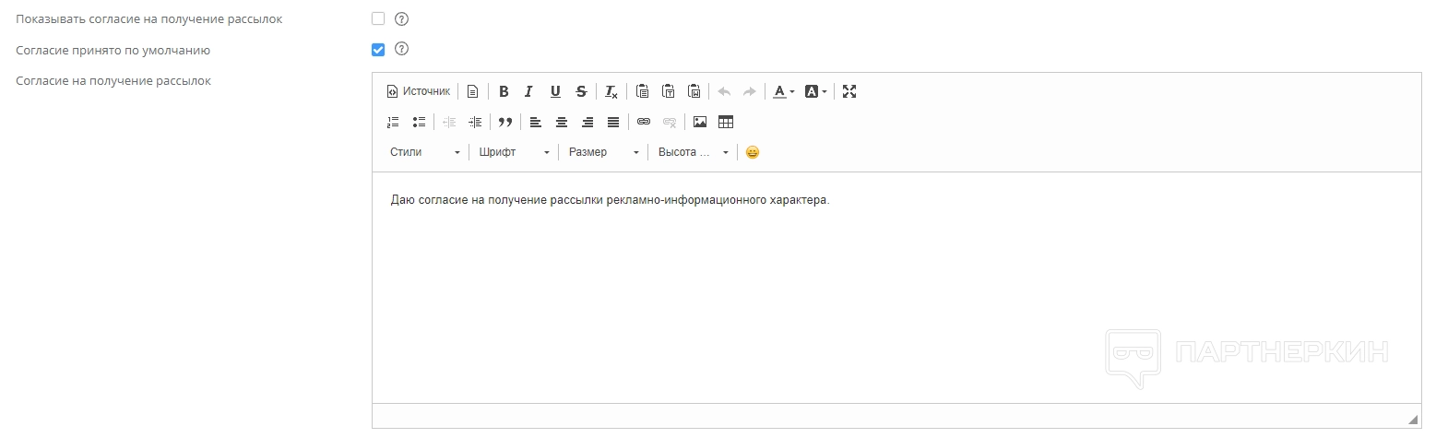Click the unlink icon
Image resolution: width=1436 pixels, height=438 pixels.
670,122
